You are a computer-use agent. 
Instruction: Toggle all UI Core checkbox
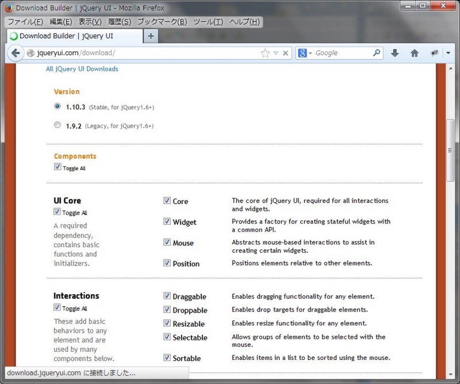click(57, 211)
